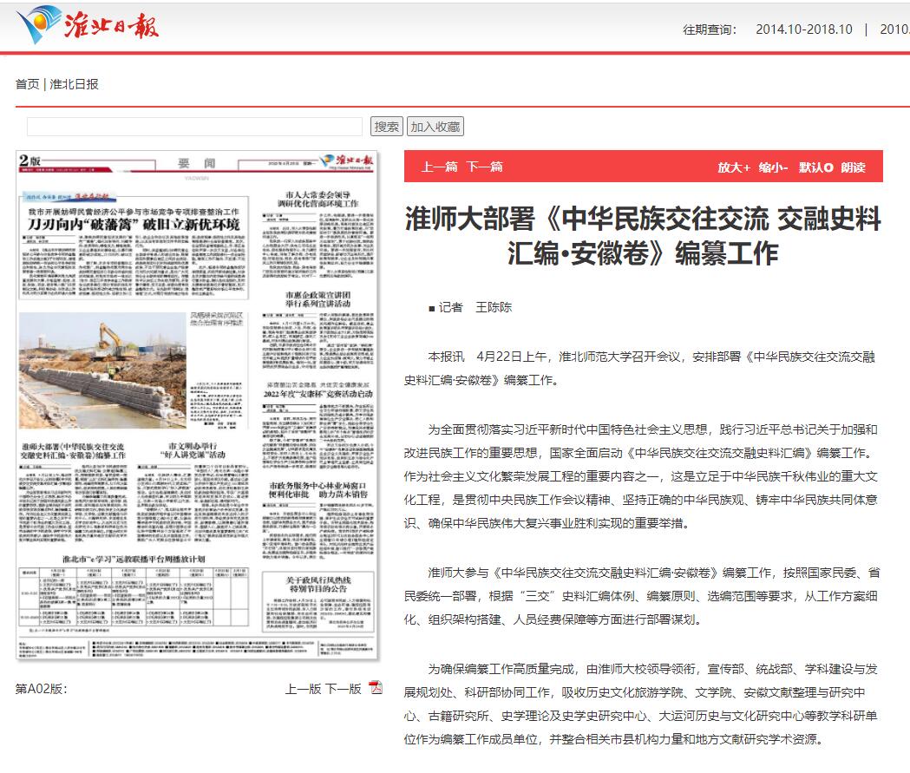Image resolution: width=910 pixels, height=773 pixels.
Task: Focus the search text field
Action: click(x=194, y=127)
